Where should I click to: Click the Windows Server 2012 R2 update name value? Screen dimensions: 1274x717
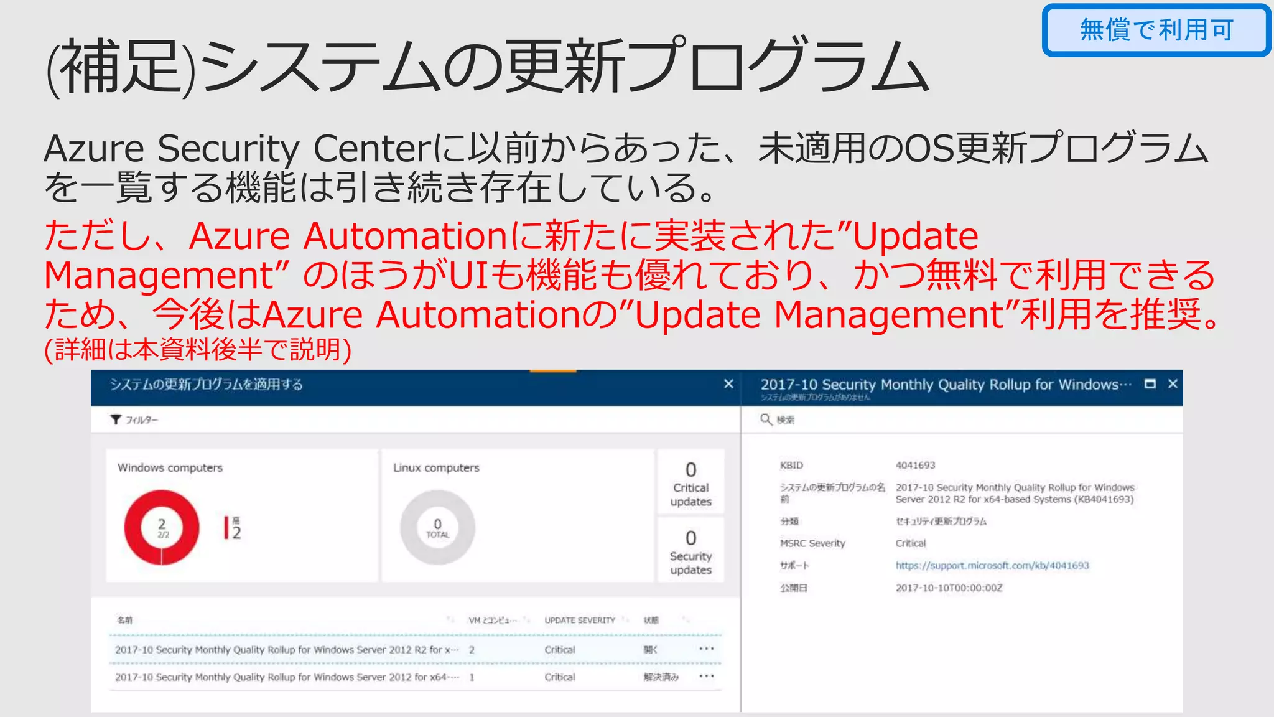pyautogui.click(x=1015, y=493)
